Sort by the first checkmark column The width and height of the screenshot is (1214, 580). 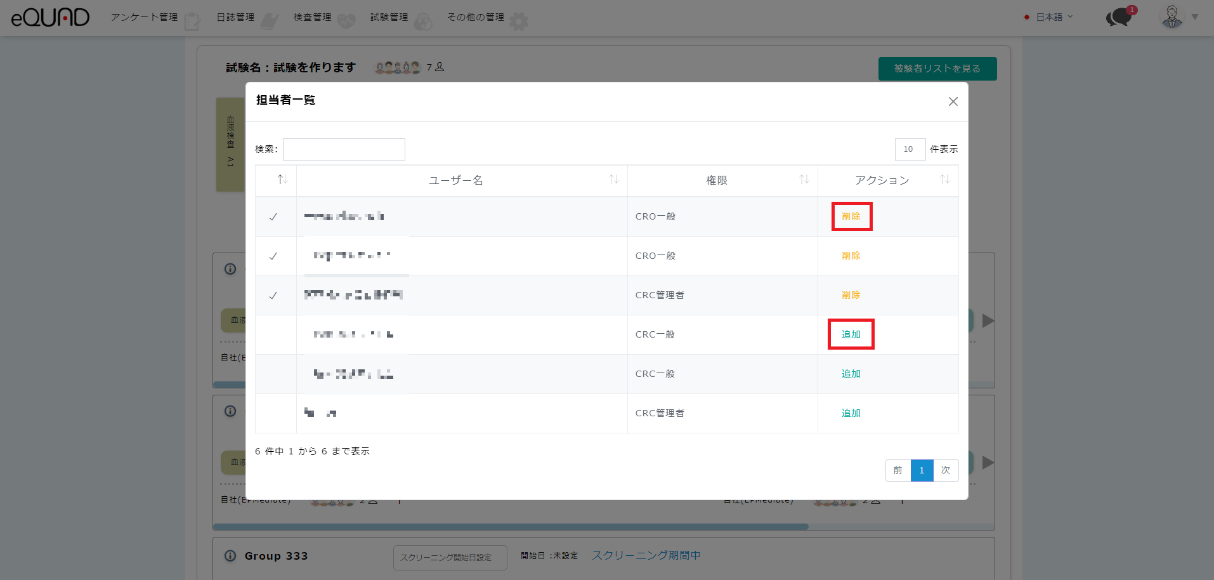(x=282, y=180)
